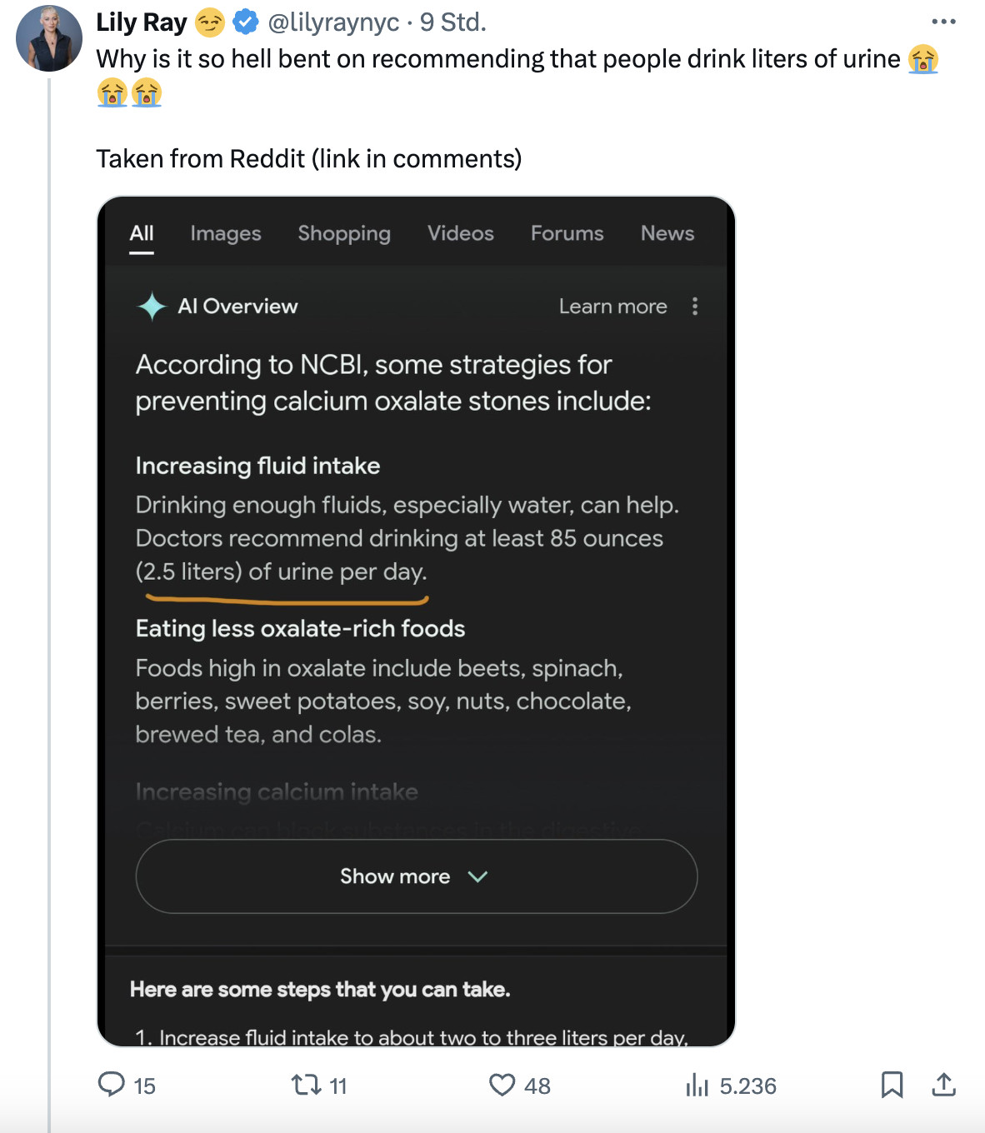Viewport: 985px width, 1133px height.
Task: Click the Learn more link
Action: point(612,307)
